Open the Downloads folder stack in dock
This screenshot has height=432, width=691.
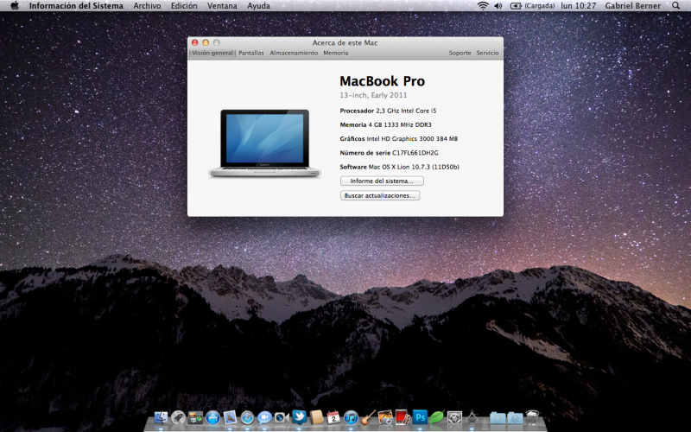[x=515, y=417]
